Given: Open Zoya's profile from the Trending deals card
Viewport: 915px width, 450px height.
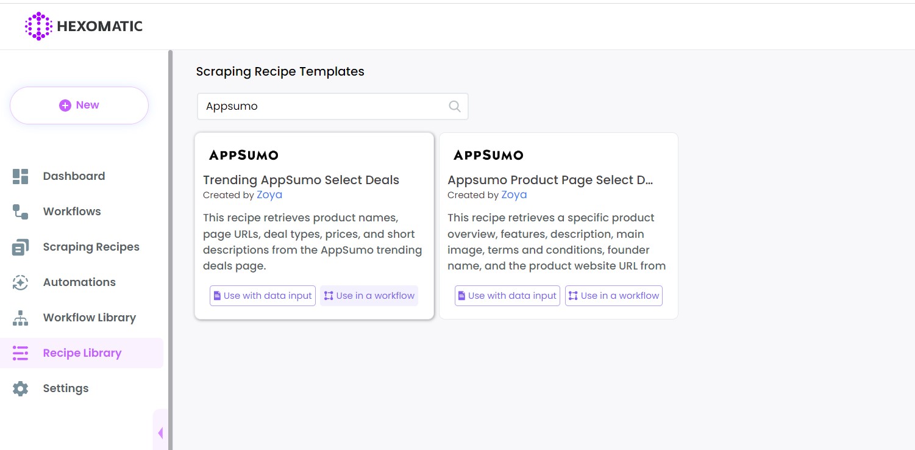Looking at the screenshot, I should point(269,195).
